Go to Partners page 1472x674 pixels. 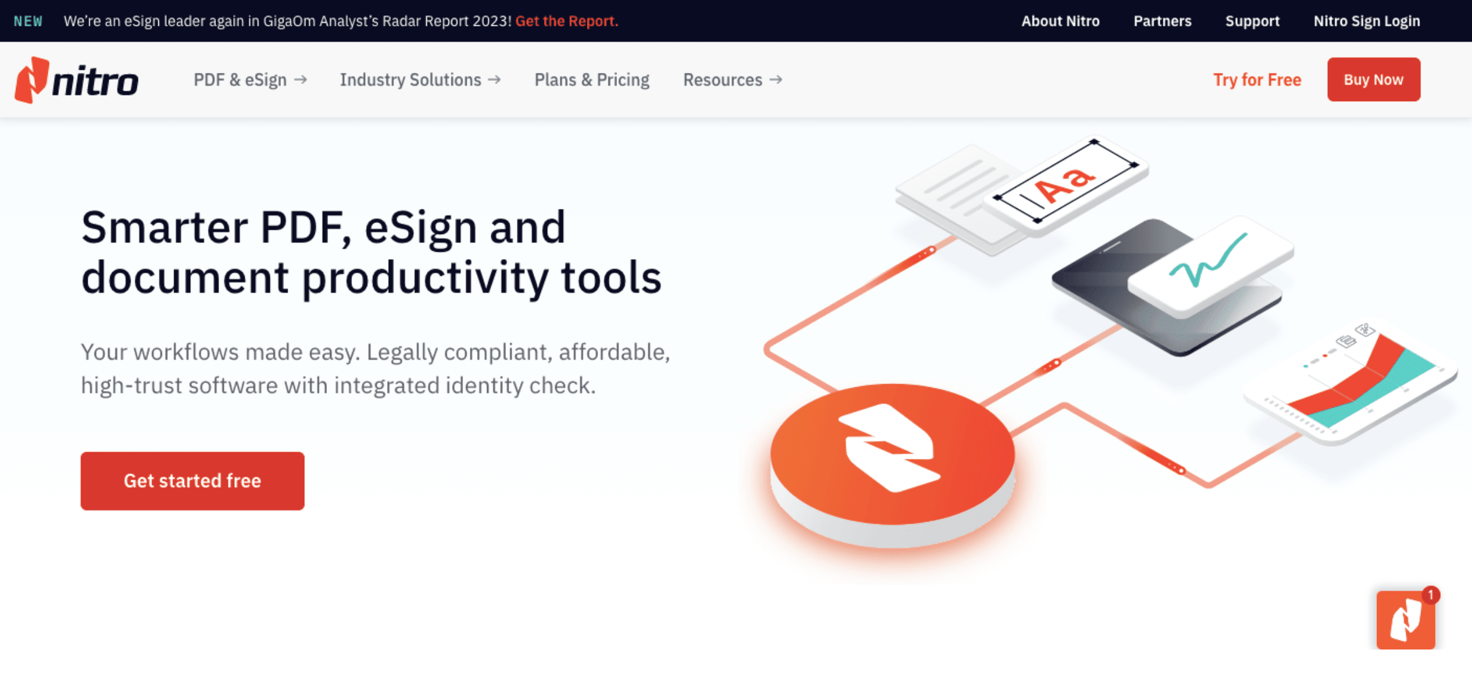tap(1162, 21)
